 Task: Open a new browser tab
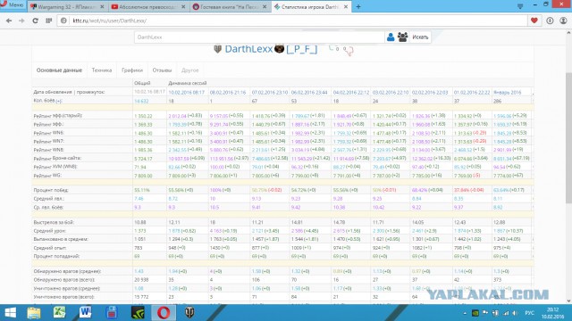(358, 6)
